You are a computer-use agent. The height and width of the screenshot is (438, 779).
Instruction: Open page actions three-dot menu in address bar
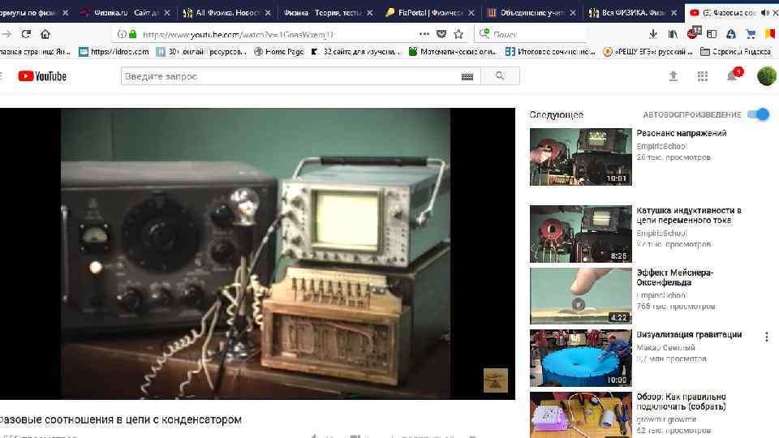pos(424,34)
